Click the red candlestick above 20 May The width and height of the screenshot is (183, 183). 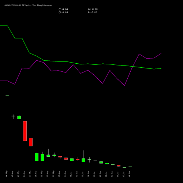(x=31, y=142)
